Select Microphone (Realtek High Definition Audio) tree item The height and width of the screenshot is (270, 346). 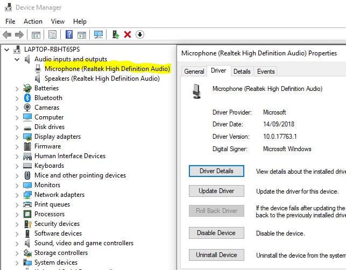coord(107,69)
